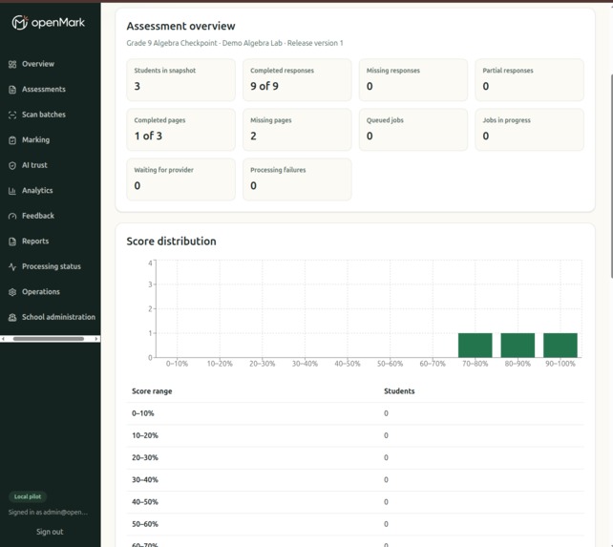Screen dimensions: 613x547
Task: Click the Completed responses card
Action: pos(297,80)
